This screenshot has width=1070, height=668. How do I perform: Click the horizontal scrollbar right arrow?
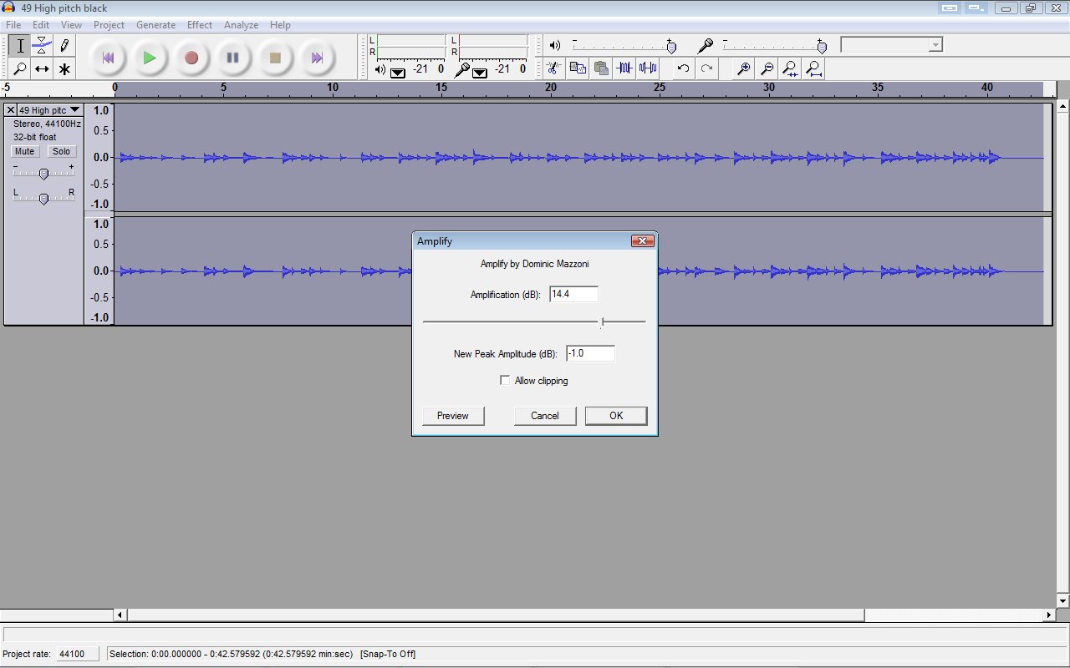tap(1050, 615)
